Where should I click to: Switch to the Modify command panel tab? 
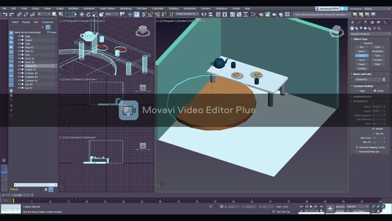[359, 23]
